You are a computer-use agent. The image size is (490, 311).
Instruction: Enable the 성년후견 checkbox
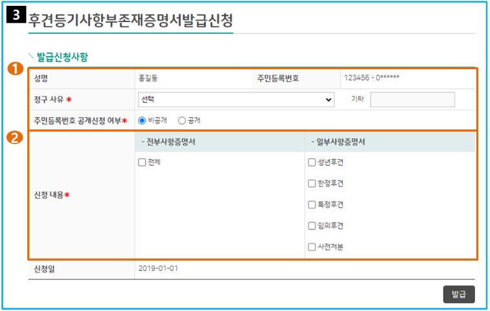[x=312, y=162]
